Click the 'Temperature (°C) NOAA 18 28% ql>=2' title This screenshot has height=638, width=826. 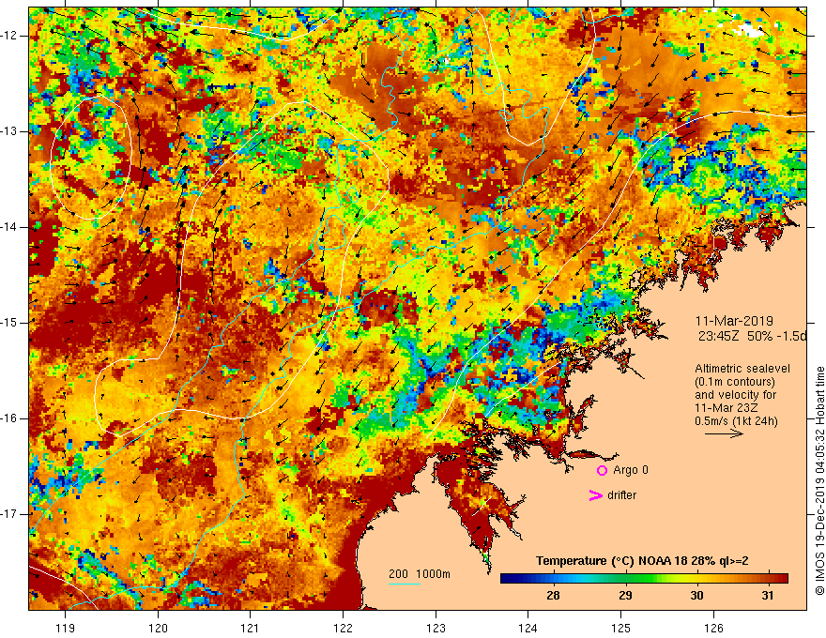(x=642, y=561)
